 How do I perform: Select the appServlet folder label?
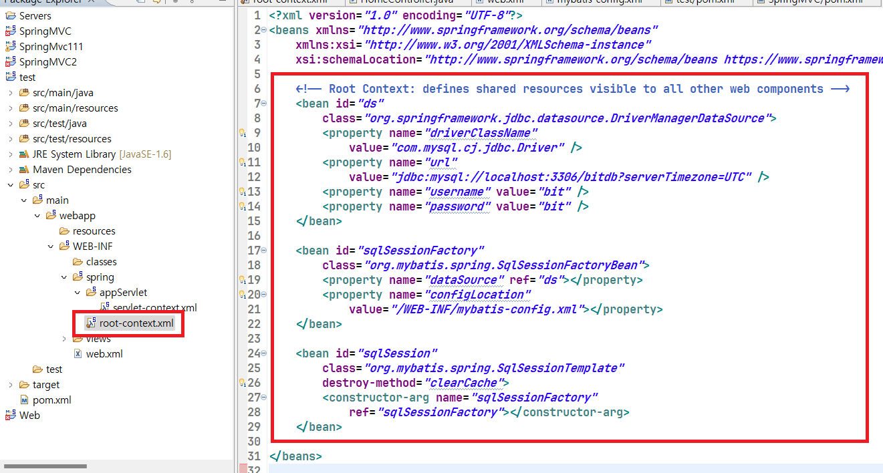point(124,292)
